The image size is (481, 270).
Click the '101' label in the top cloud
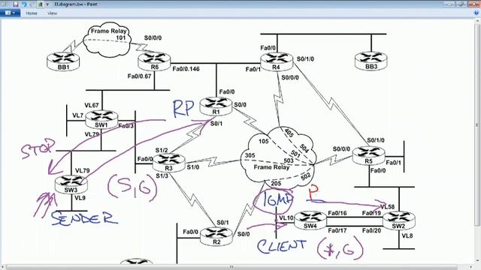click(x=121, y=38)
